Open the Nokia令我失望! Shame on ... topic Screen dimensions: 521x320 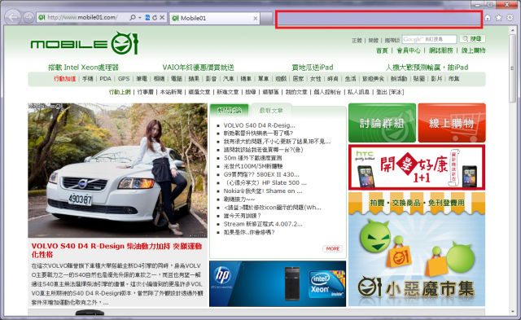[263, 191]
